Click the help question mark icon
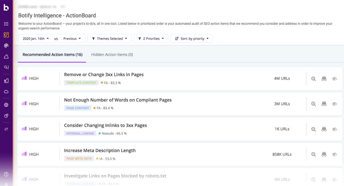344x186 pixels. tap(6, 174)
